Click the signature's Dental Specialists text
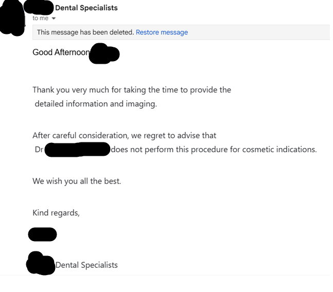This screenshot has width=333, height=292. coord(86,265)
